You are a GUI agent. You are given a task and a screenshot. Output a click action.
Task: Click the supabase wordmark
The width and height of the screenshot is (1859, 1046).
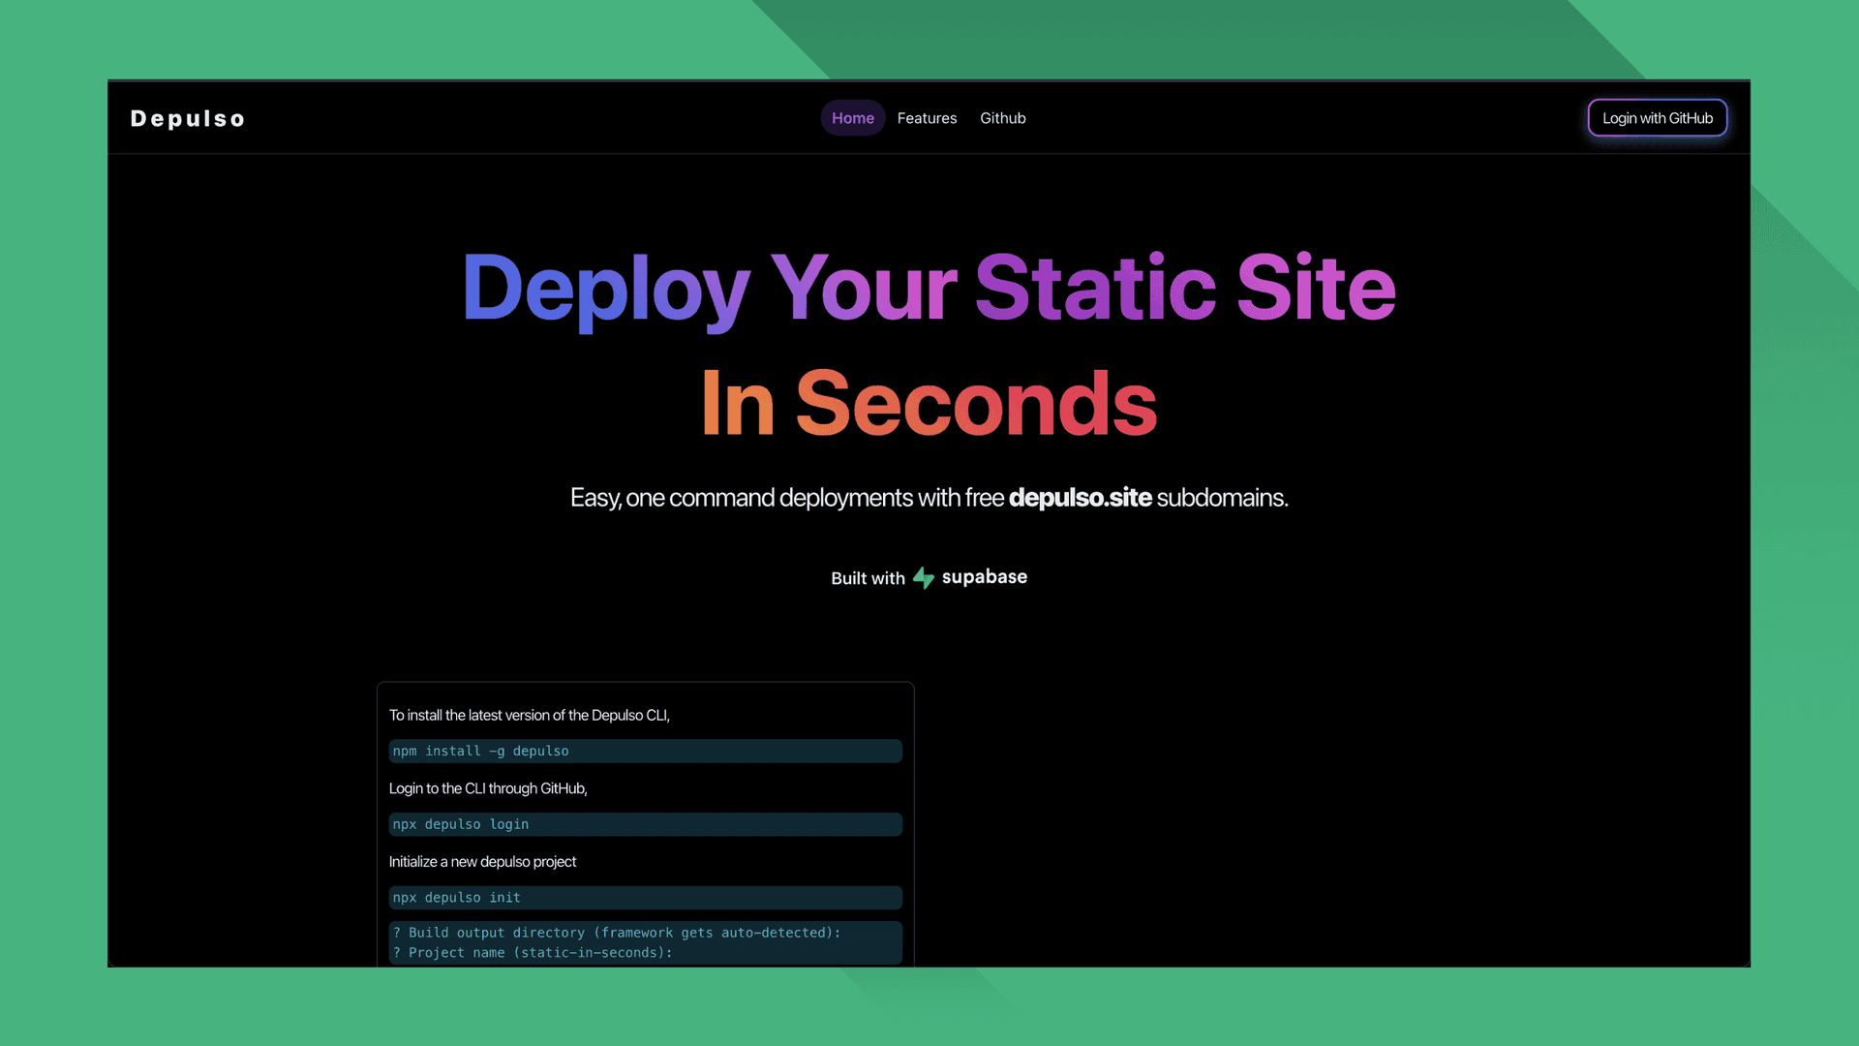click(x=984, y=577)
